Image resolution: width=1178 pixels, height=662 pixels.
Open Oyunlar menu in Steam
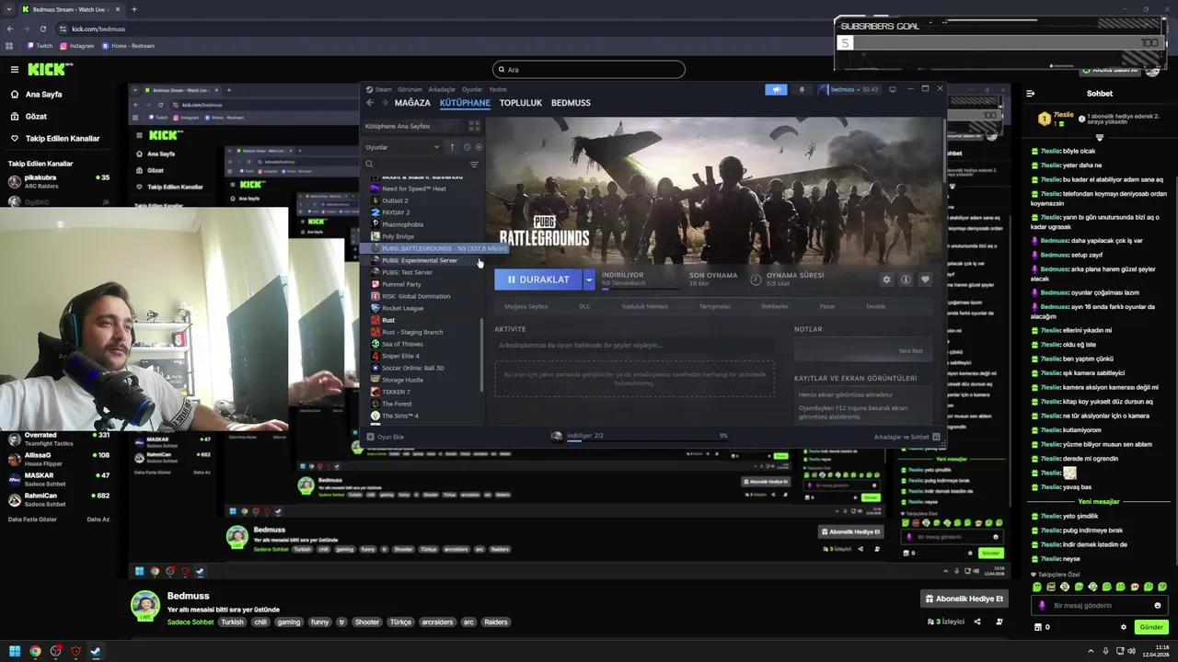point(472,89)
